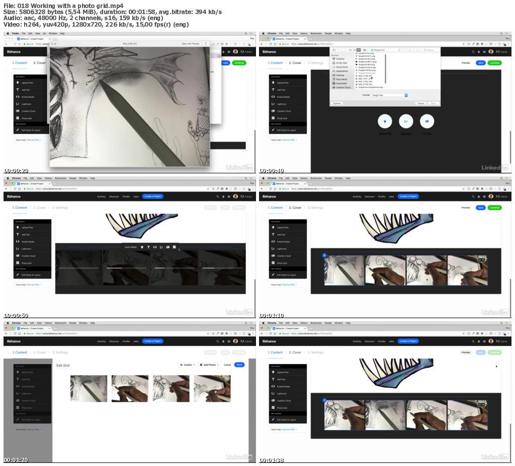Click Cancel in the Edit Grid view
Screen dimensions: 515x466
click(227, 365)
